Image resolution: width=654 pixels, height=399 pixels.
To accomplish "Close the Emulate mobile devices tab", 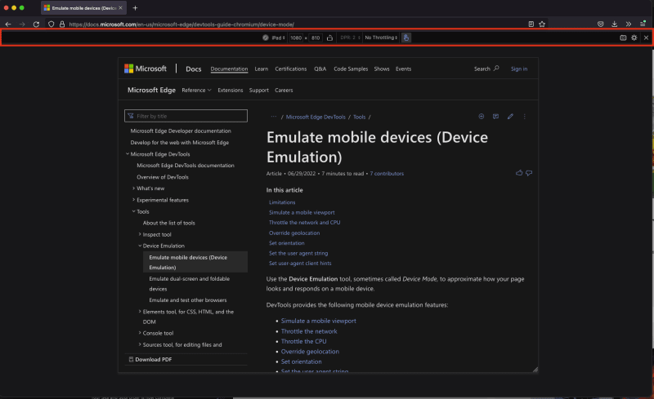I will point(120,8).
